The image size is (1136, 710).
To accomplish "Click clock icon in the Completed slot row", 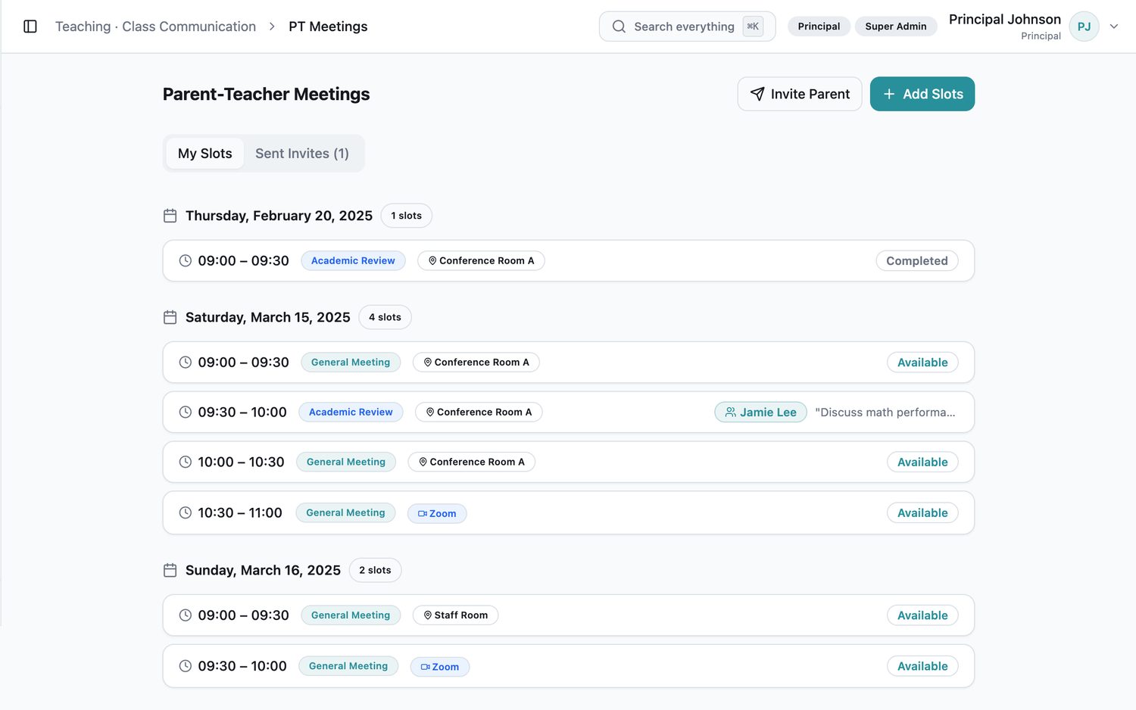I will [x=185, y=260].
